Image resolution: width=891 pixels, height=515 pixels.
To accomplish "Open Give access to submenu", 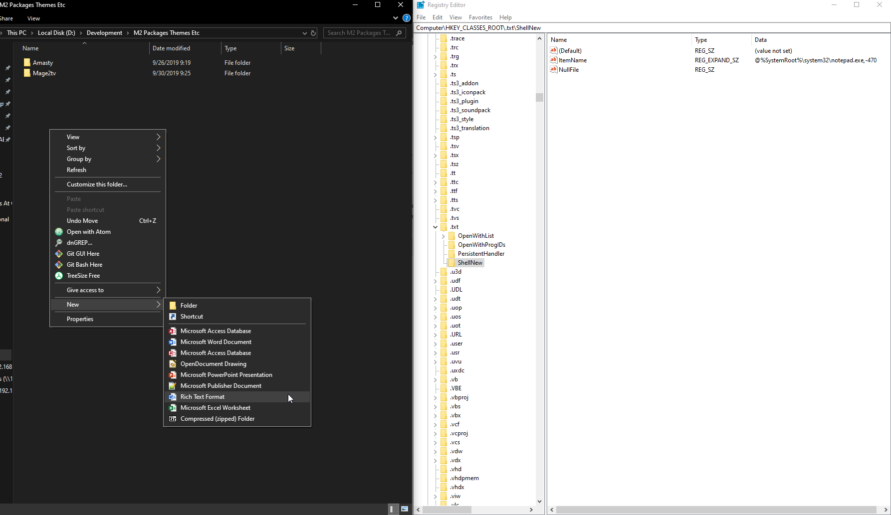I will (x=108, y=290).
